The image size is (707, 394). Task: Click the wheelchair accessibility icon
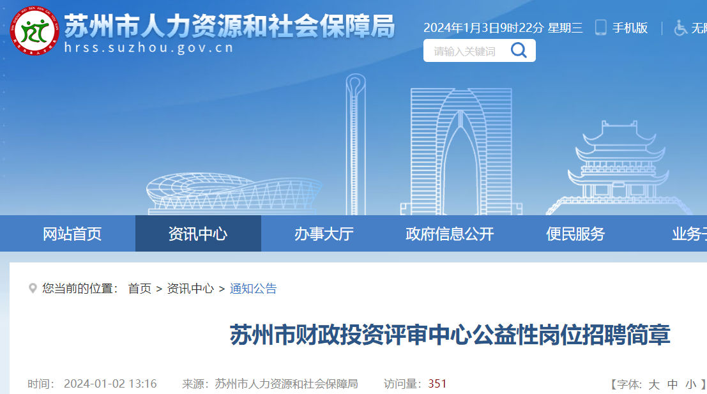coord(680,28)
